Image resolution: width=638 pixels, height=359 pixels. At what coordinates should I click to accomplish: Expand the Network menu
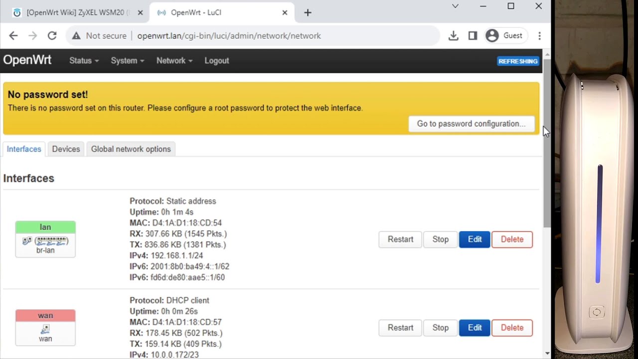pos(174,60)
